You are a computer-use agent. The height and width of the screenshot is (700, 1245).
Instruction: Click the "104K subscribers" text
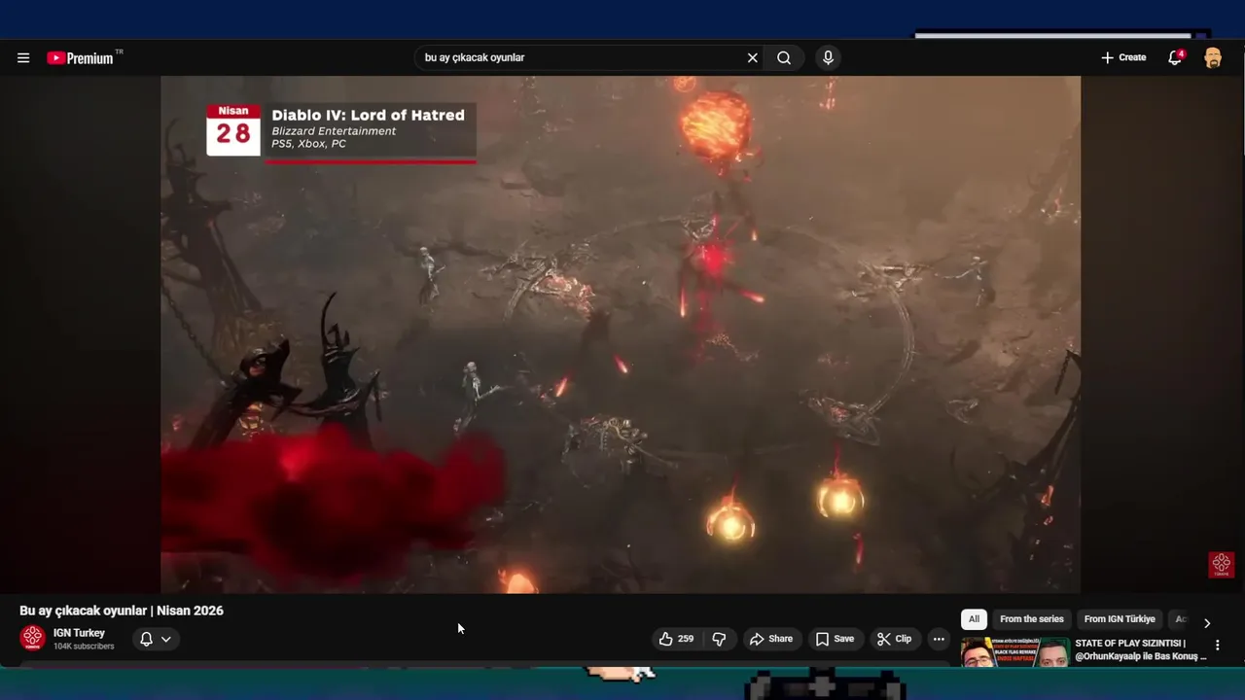[x=84, y=647]
